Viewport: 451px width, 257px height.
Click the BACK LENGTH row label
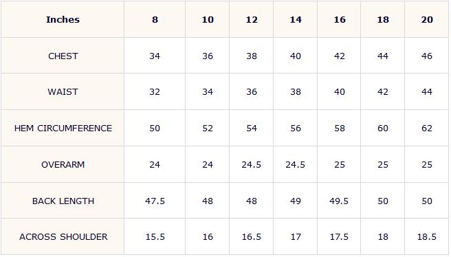pyautogui.click(x=63, y=201)
